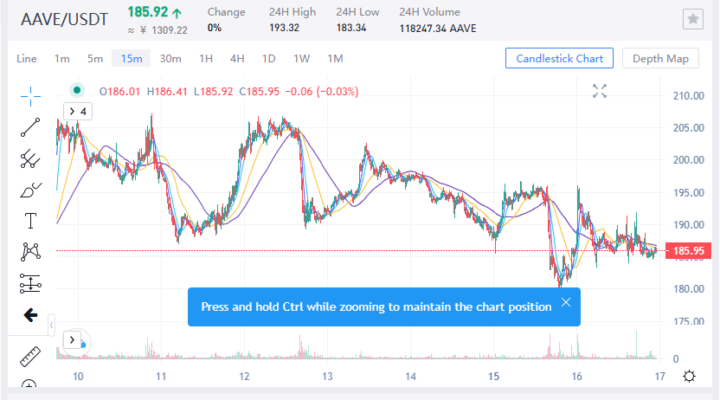Expand the indicator legend showing 4

coord(78,111)
